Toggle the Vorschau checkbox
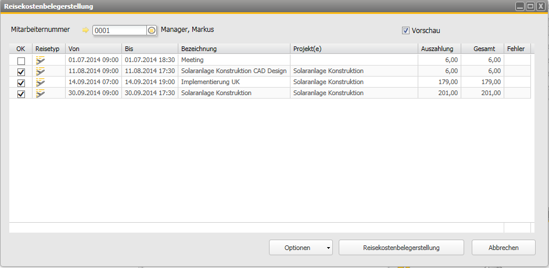 tap(406, 31)
